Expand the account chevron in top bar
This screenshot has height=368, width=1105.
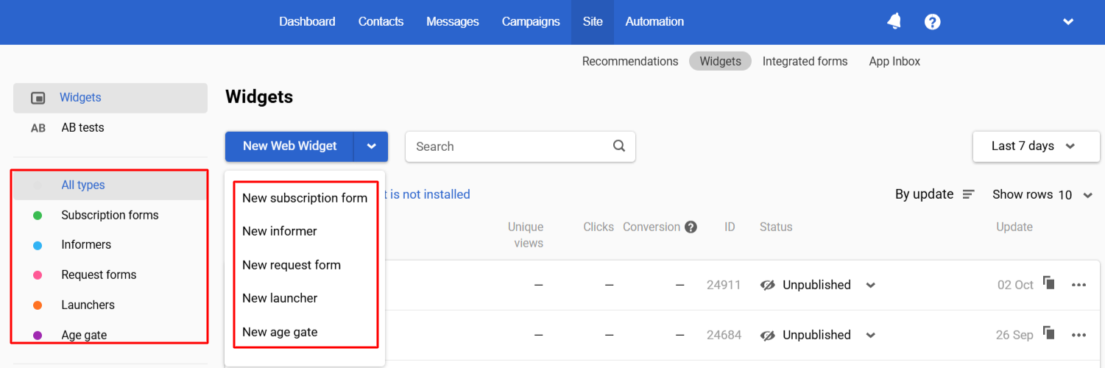[x=1068, y=22]
